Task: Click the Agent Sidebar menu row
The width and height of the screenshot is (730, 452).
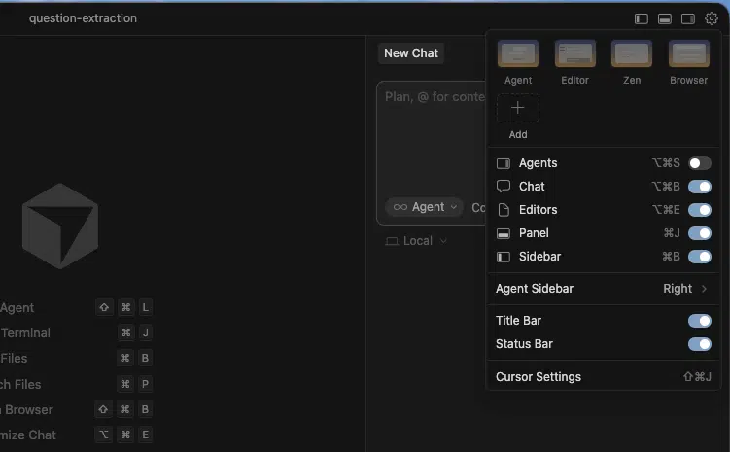Action: [604, 289]
